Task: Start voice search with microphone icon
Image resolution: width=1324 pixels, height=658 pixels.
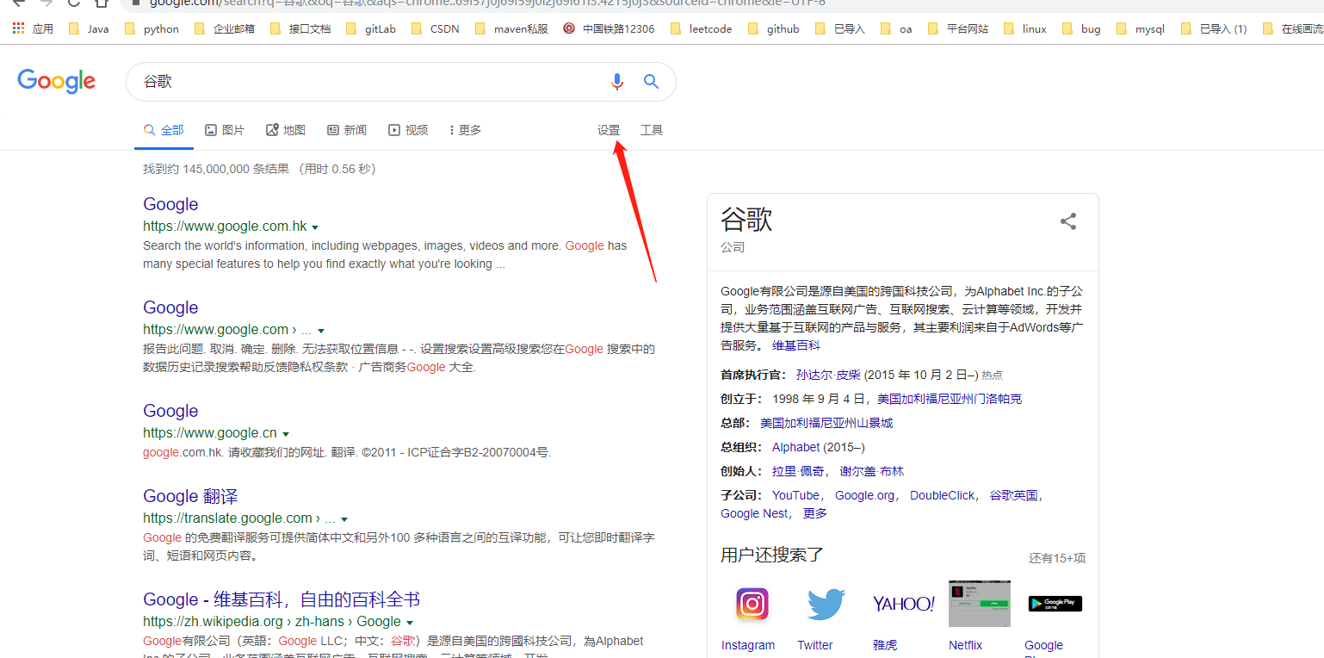Action: [x=616, y=82]
